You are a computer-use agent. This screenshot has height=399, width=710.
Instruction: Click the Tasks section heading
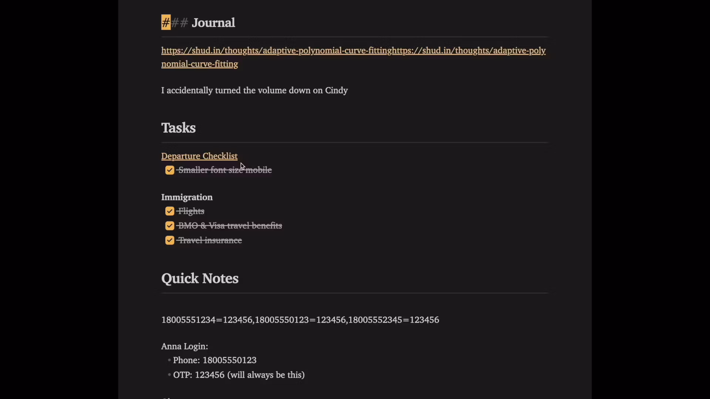(178, 128)
